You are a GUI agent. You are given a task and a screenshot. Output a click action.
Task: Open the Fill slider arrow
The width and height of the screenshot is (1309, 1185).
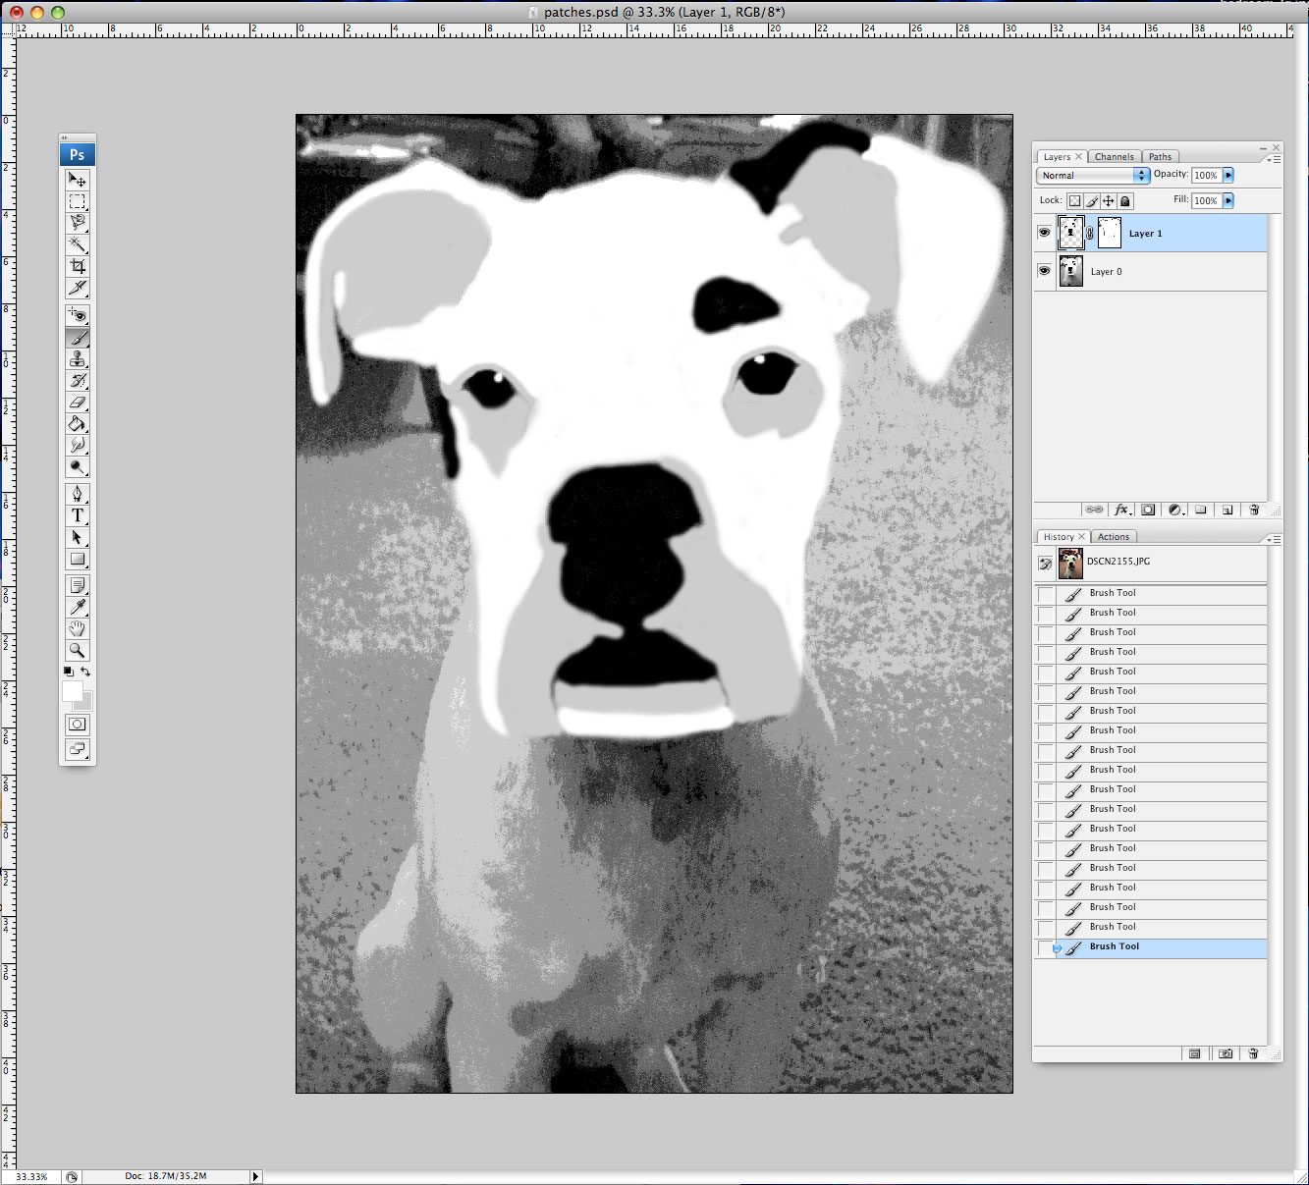click(x=1228, y=200)
